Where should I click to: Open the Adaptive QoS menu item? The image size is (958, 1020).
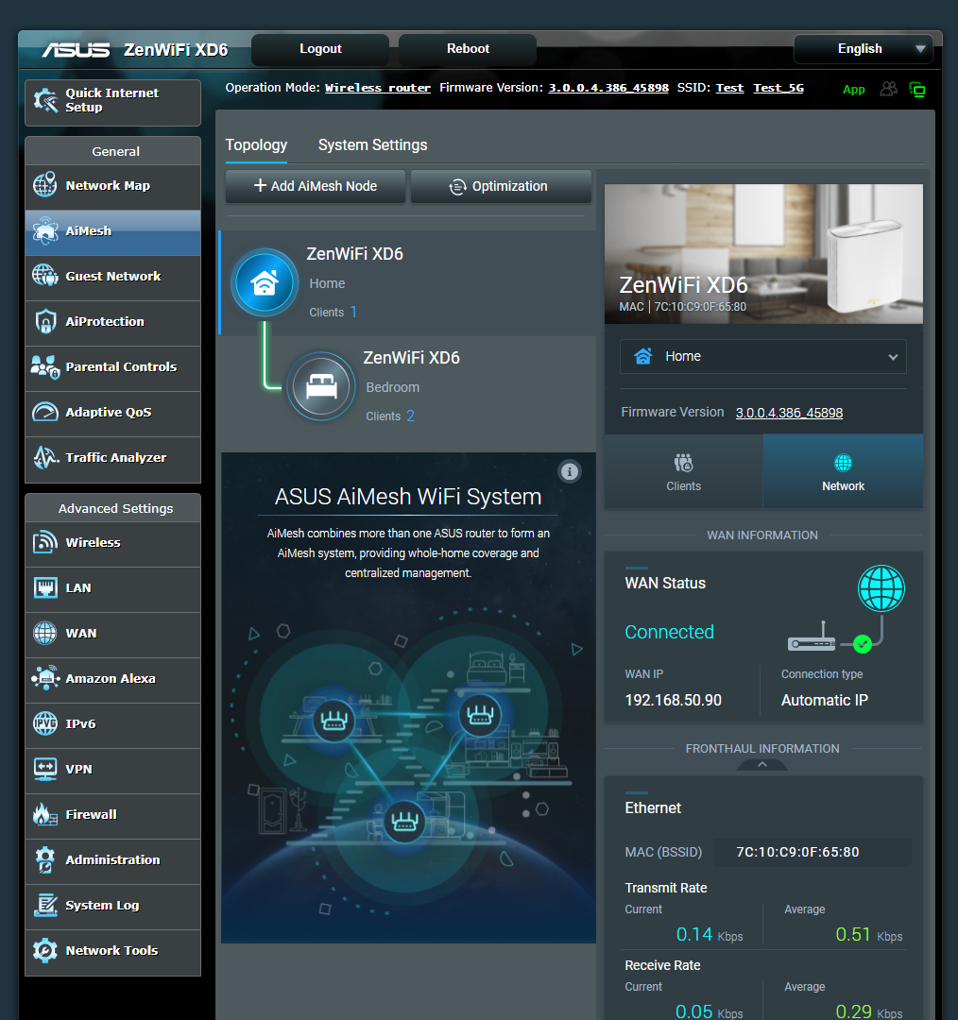point(112,414)
